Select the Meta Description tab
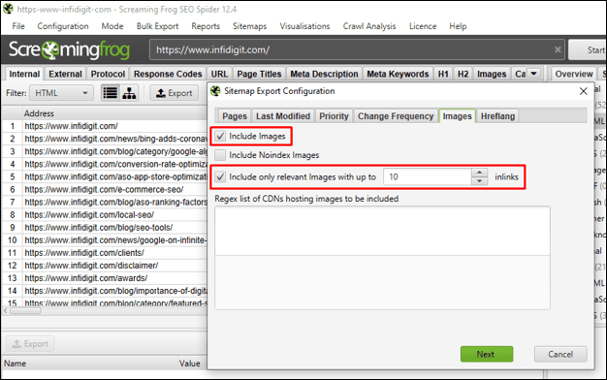 (324, 74)
